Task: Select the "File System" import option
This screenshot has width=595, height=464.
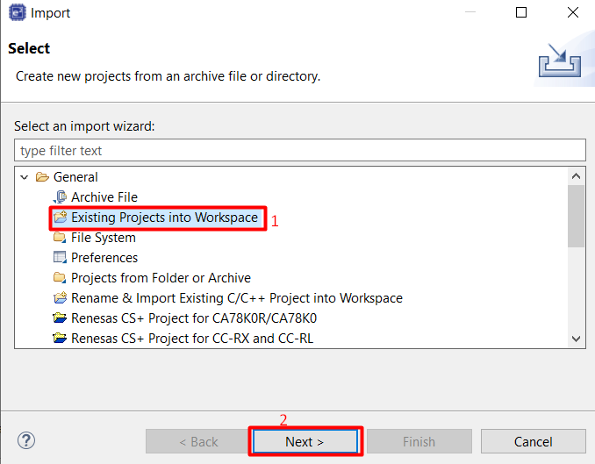Action: (x=103, y=238)
